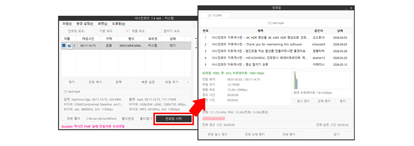Viewport: 414px width, 146px height.
Task: Click author name akaksk12
Action: (x=319, y=58)
